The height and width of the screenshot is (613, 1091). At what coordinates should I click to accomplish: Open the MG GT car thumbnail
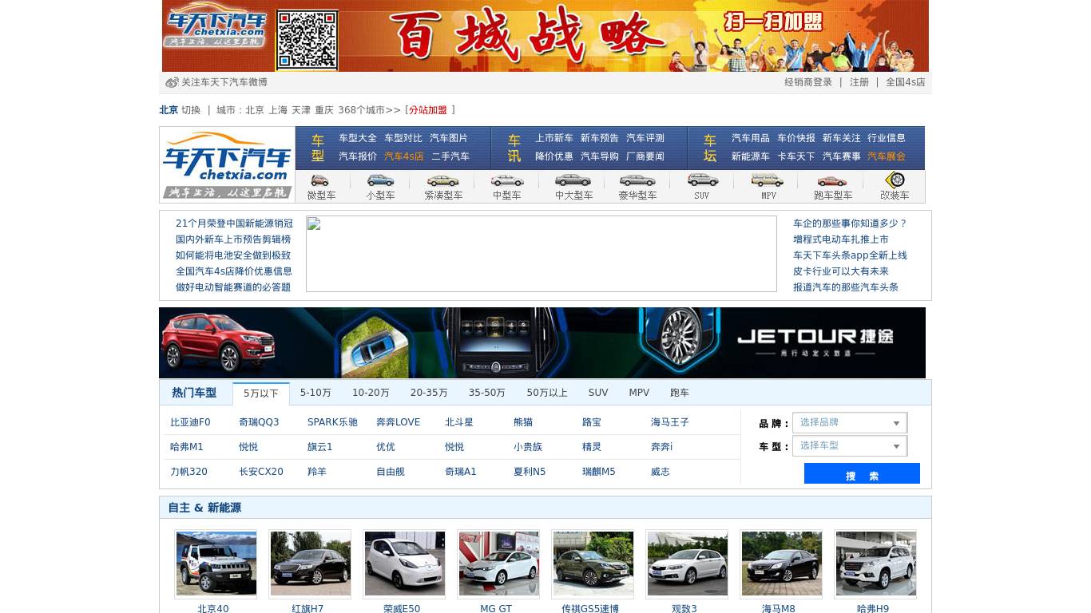[499, 564]
